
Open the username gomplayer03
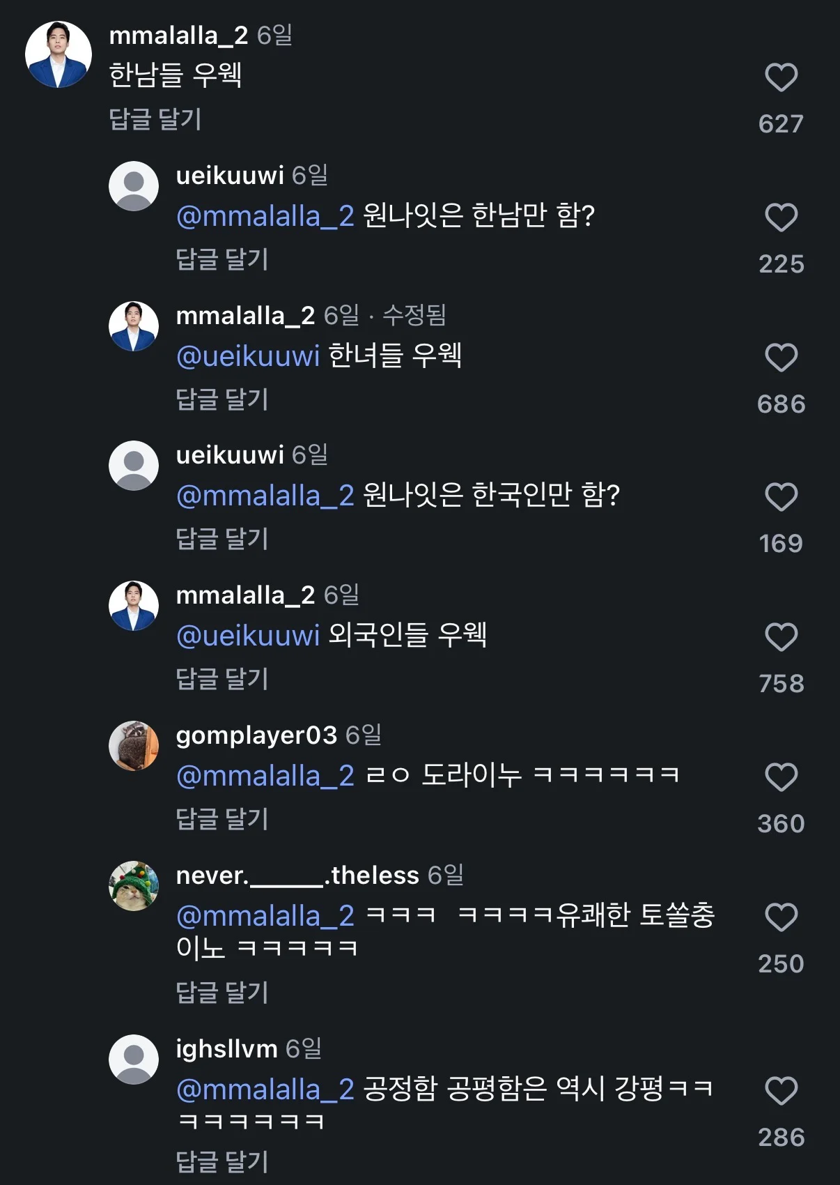click(256, 735)
